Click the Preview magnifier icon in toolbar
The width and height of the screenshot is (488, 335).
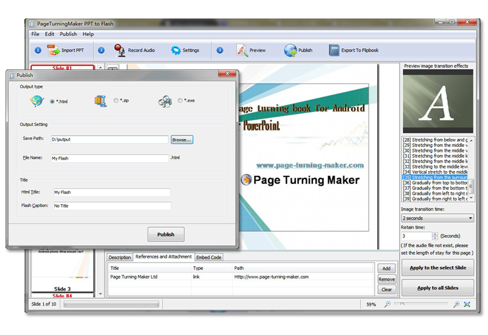242,50
